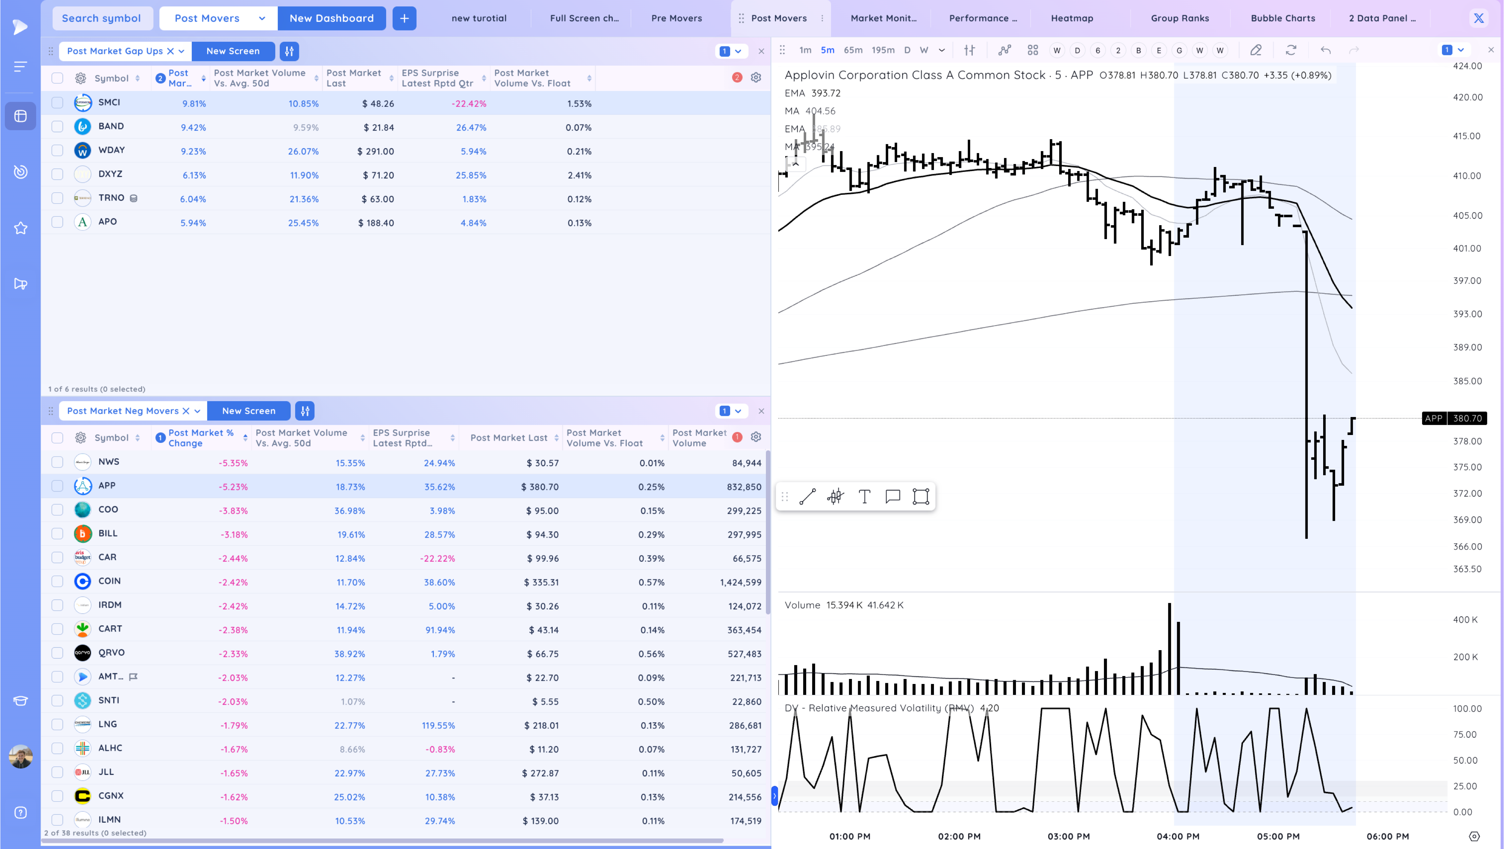Undo the last chart action
Viewport: 1504px width, 849px height.
click(1325, 50)
